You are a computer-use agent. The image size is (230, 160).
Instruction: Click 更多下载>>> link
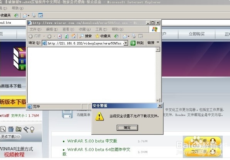tap(10, 137)
